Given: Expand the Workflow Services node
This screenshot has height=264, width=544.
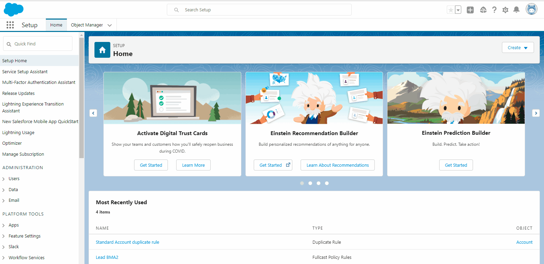Looking at the screenshot, I should (x=4, y=258).
